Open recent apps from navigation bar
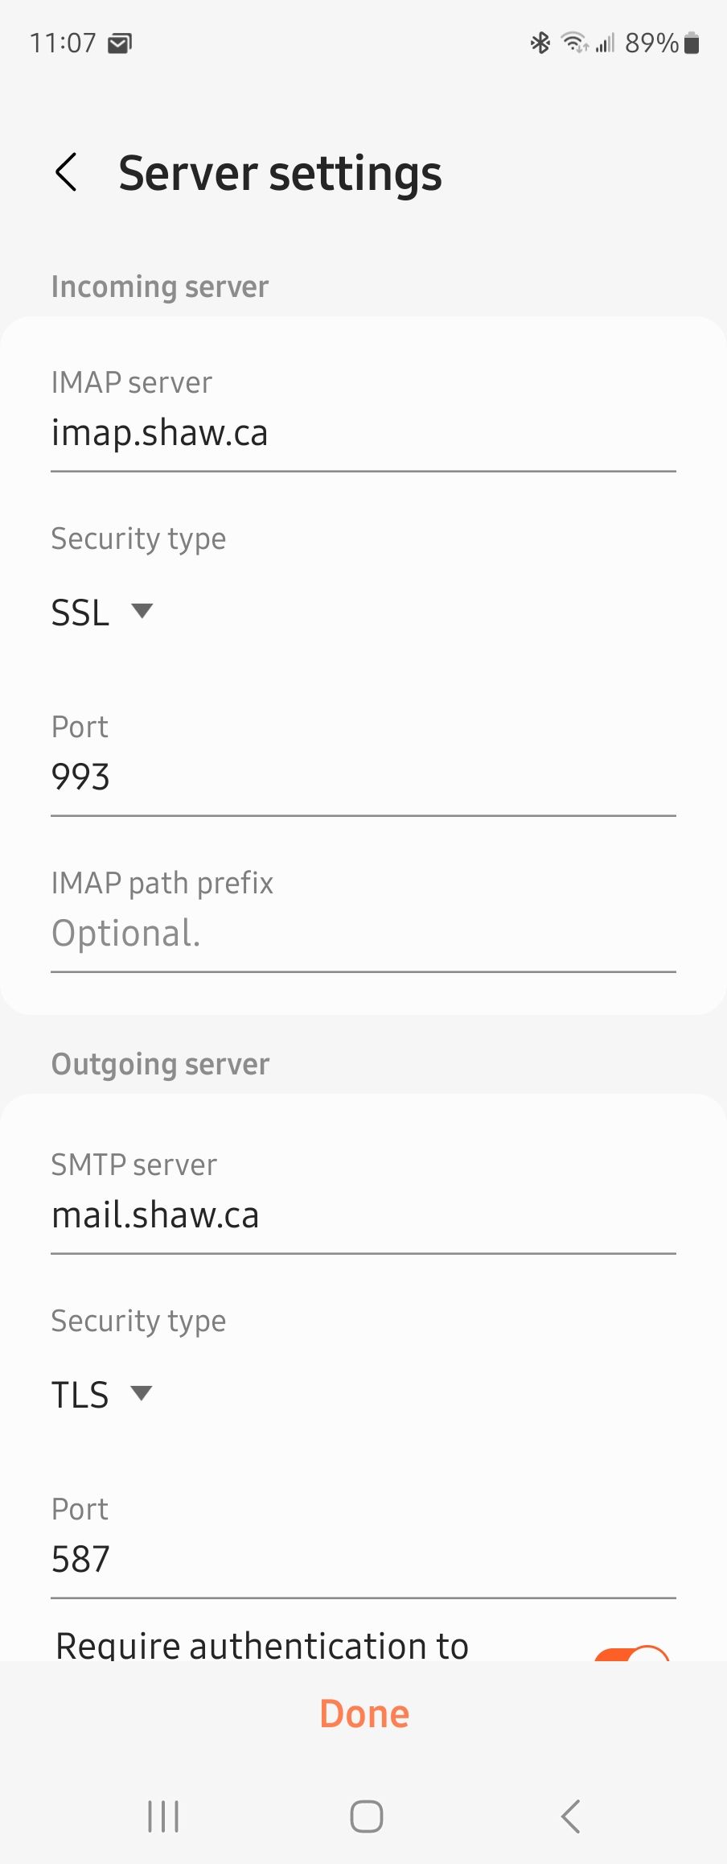727x1864 pixels. (x=163, y=1816)
